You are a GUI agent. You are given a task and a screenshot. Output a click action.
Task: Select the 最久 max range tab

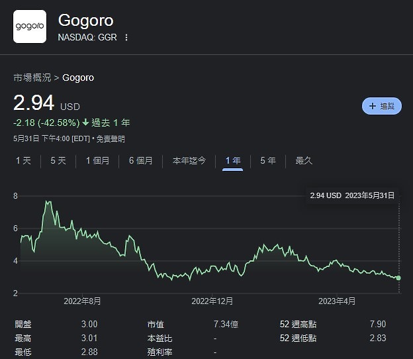click(x=304, y=160)
